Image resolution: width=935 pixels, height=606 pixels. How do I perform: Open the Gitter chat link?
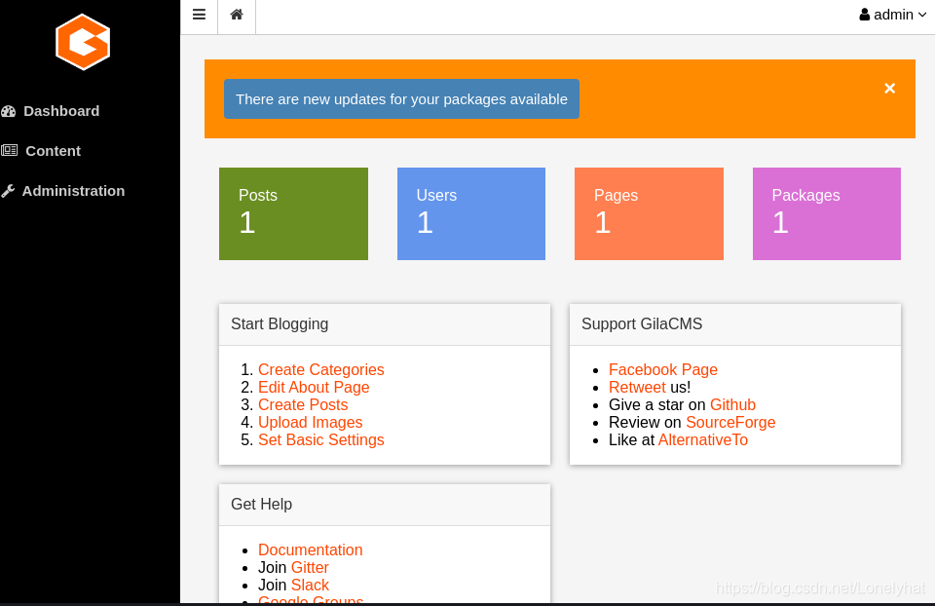tap(310, 568)
